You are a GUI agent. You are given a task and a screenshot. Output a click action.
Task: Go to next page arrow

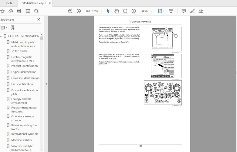(x=79, y=11)
